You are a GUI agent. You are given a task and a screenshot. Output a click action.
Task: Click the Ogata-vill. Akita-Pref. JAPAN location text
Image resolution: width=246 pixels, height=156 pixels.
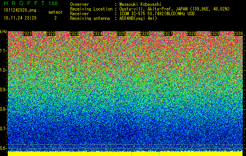(x=174, y=9)
